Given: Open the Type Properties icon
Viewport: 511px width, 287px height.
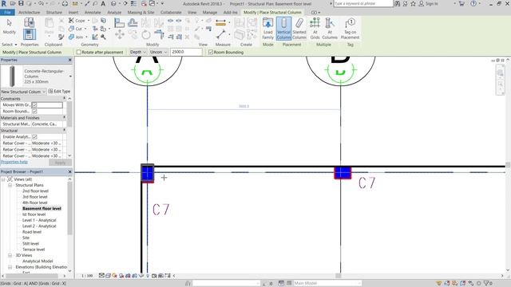Looking at the screenshot, I should click(29, 22).
